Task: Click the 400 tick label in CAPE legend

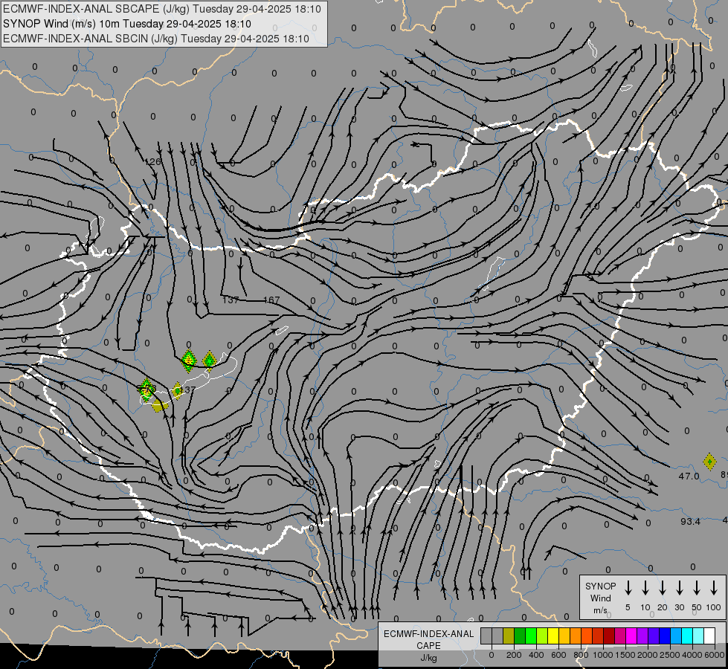Action: pos(536,655)
